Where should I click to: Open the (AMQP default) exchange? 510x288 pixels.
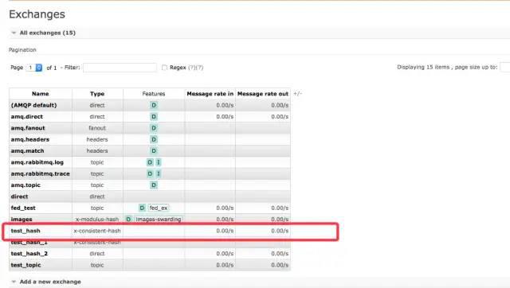pos(33,105)
